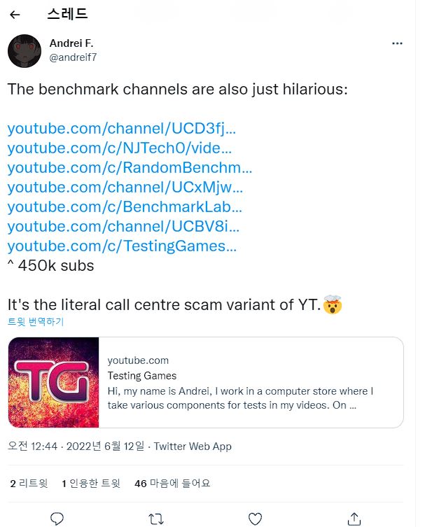Open the three-dot more options menu
This screenshot has width=425, height=527.
pyautogui.click(x=397, y=43)
